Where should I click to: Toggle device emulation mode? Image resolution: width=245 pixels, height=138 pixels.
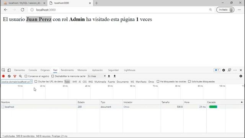(9, 70)
